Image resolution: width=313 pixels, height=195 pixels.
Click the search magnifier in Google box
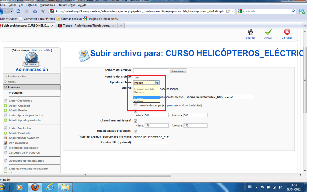pyautogui.click(x=293, y=11)
